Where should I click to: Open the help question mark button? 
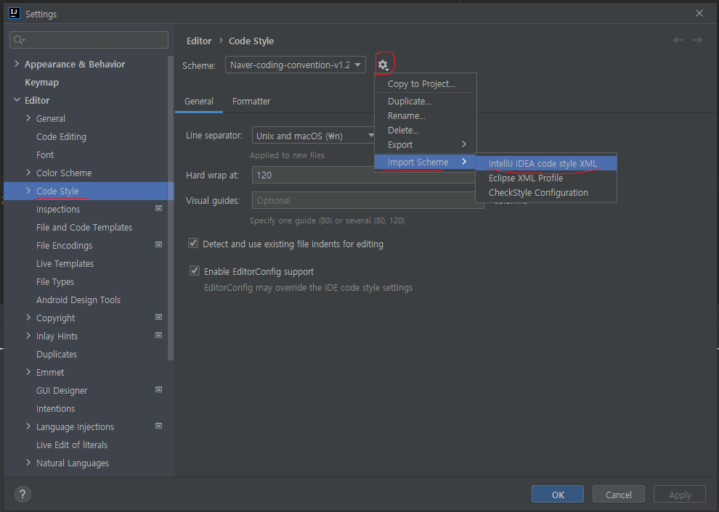pyautogui.click(x=23, y=494)
